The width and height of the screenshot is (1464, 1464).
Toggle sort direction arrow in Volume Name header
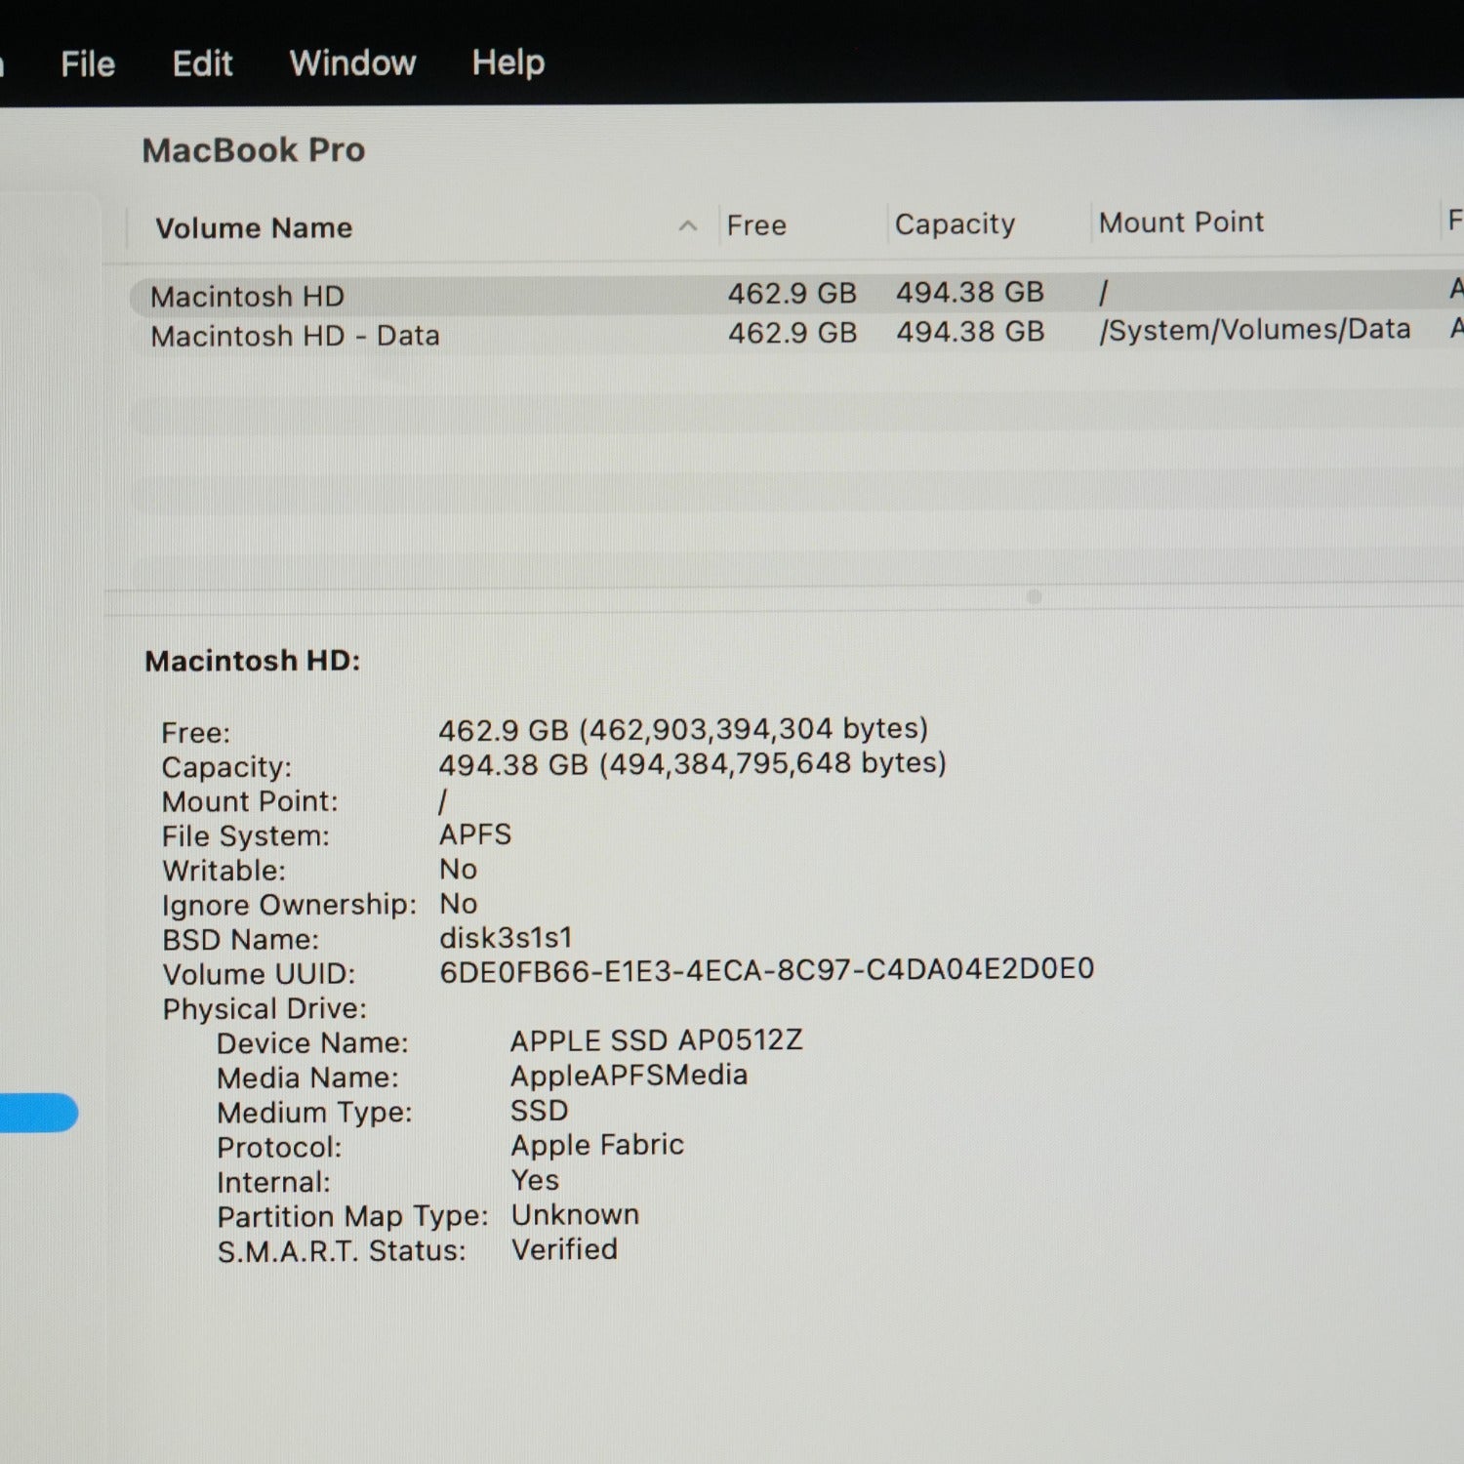tap(688, 226)
